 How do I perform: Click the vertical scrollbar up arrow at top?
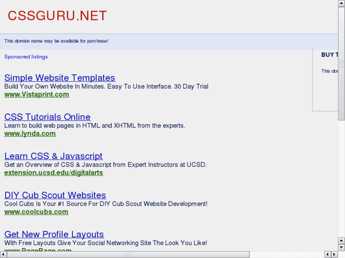[x=342, y=3]
